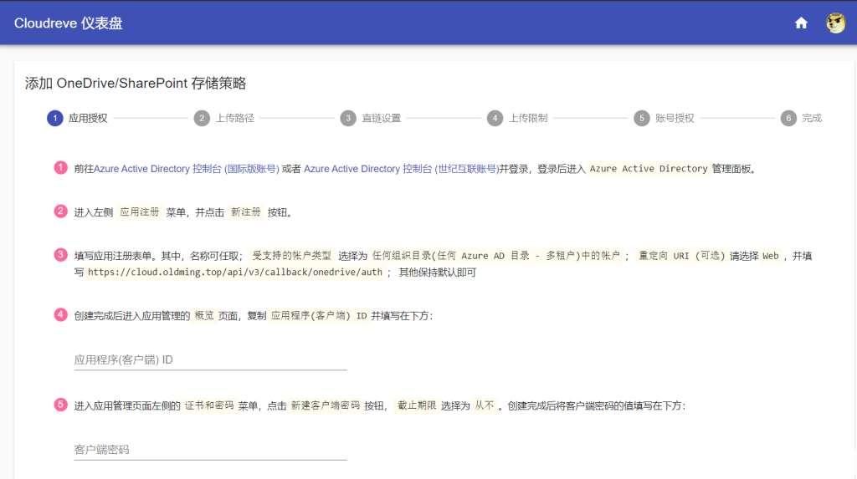Click the page heading 添加 OneDrive/SharePoint 存储策略

click(136, 84)
